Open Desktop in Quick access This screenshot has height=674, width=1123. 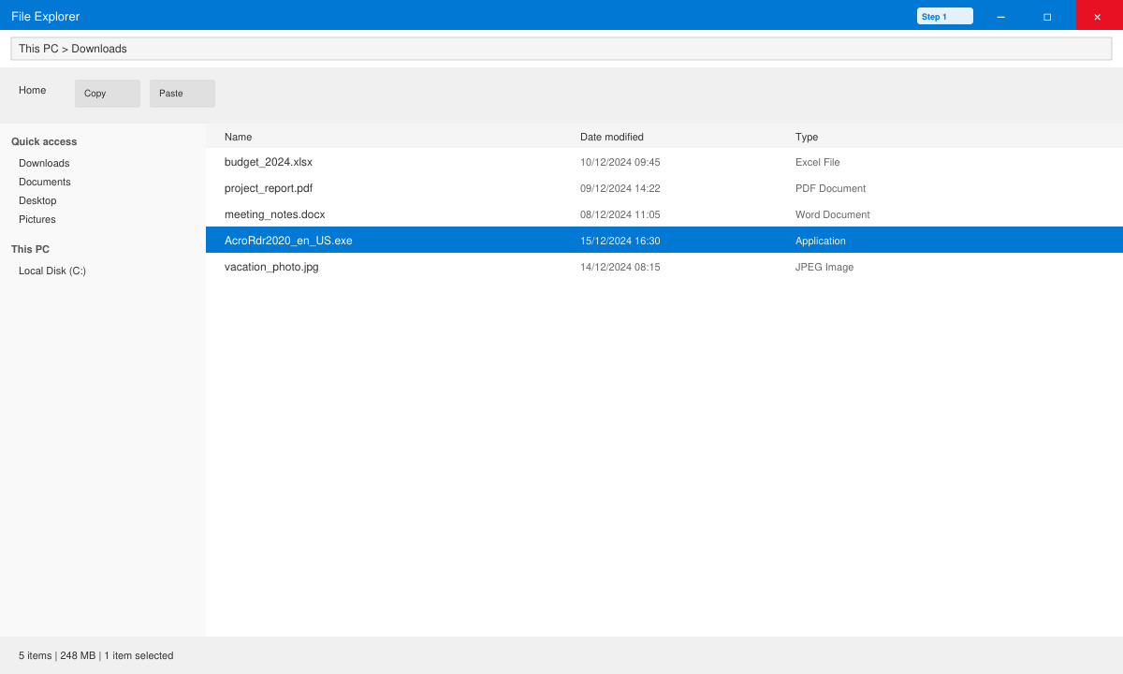point(37,200)
